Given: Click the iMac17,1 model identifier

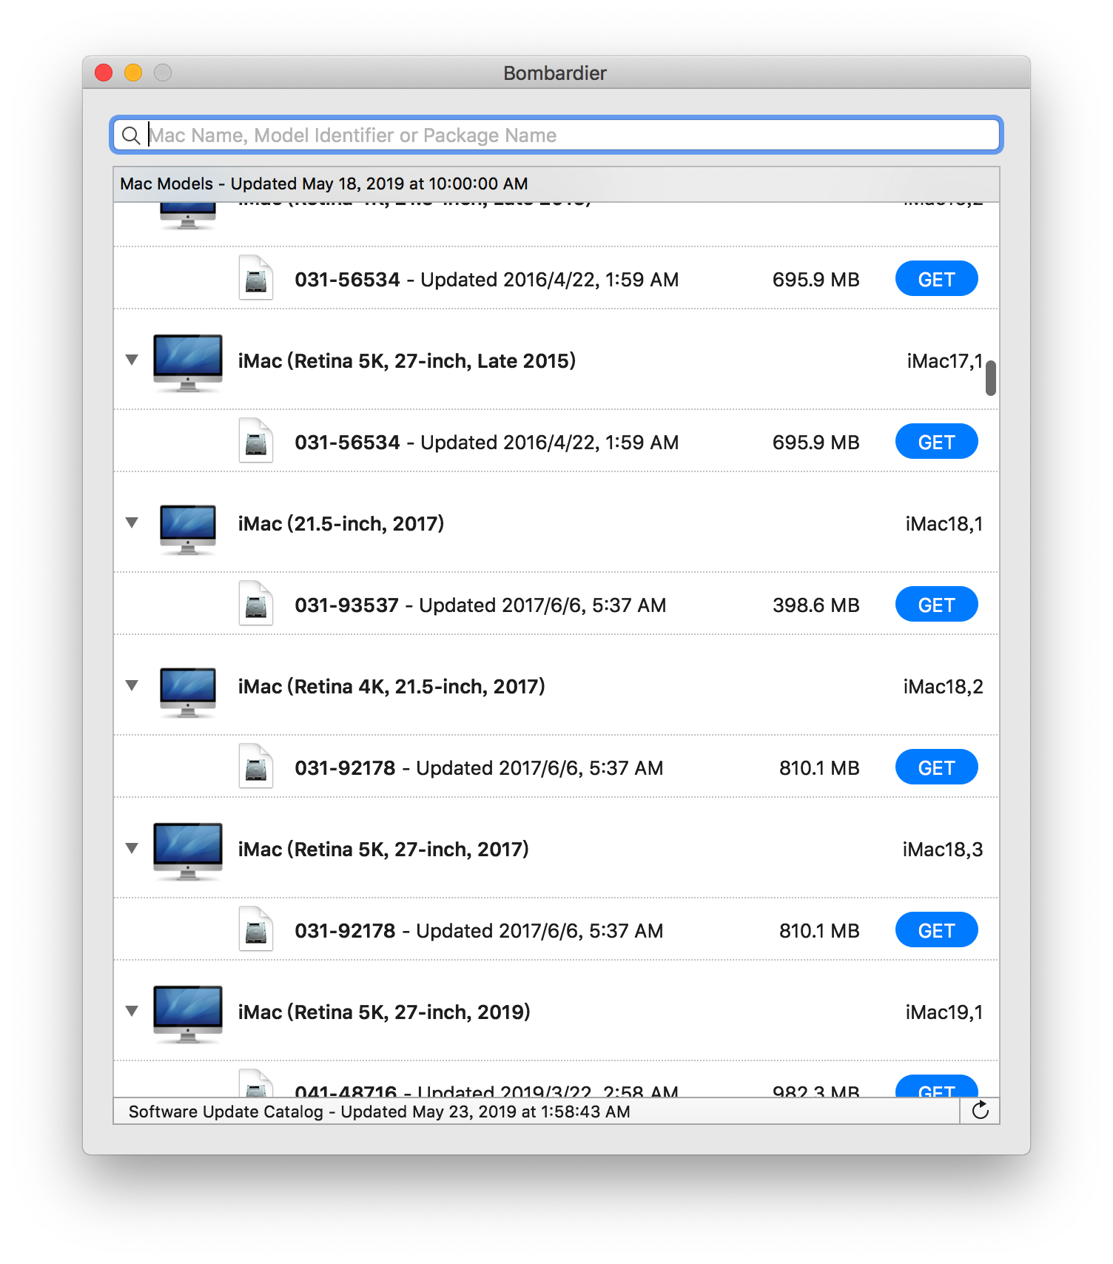Looking at the screenshot, I should pyautogui.click(x=945, y=361).
